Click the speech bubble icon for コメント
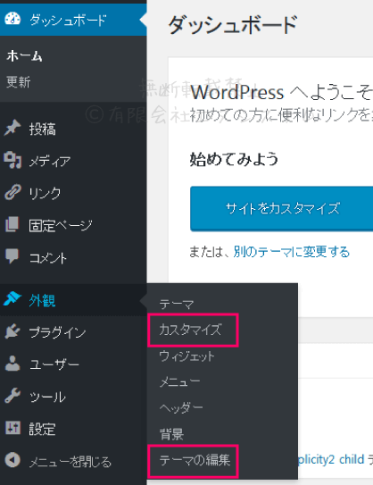Viewport: 373px width, 485px height. (x=12, y=256)
